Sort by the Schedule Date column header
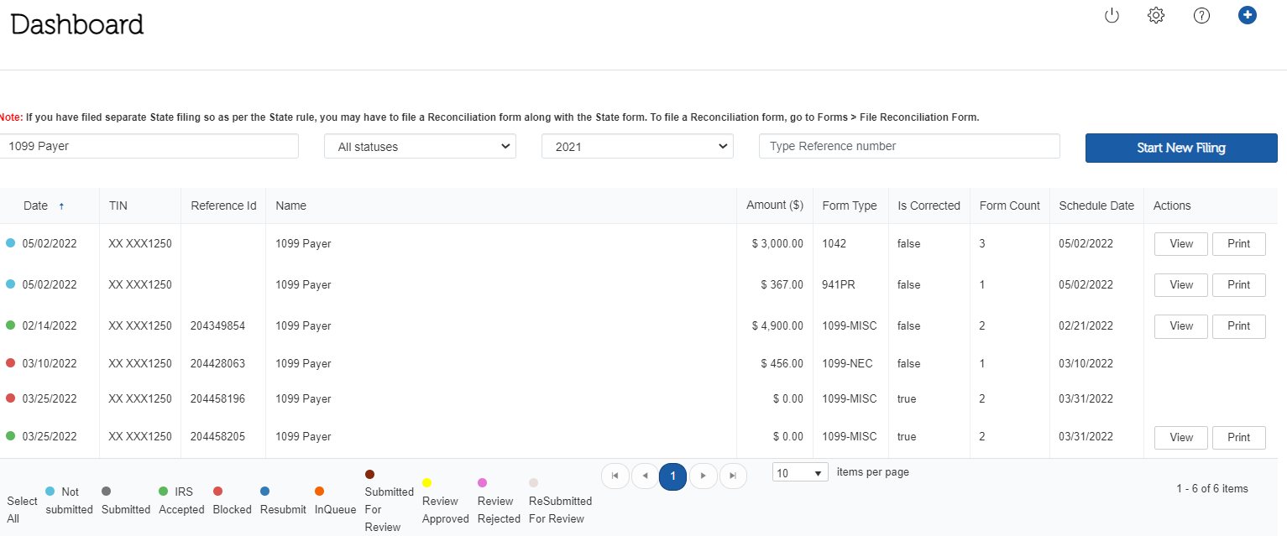Screen dimensions: 1287x536 pos(1096,206)
